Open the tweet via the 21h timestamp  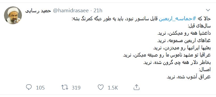98,11
